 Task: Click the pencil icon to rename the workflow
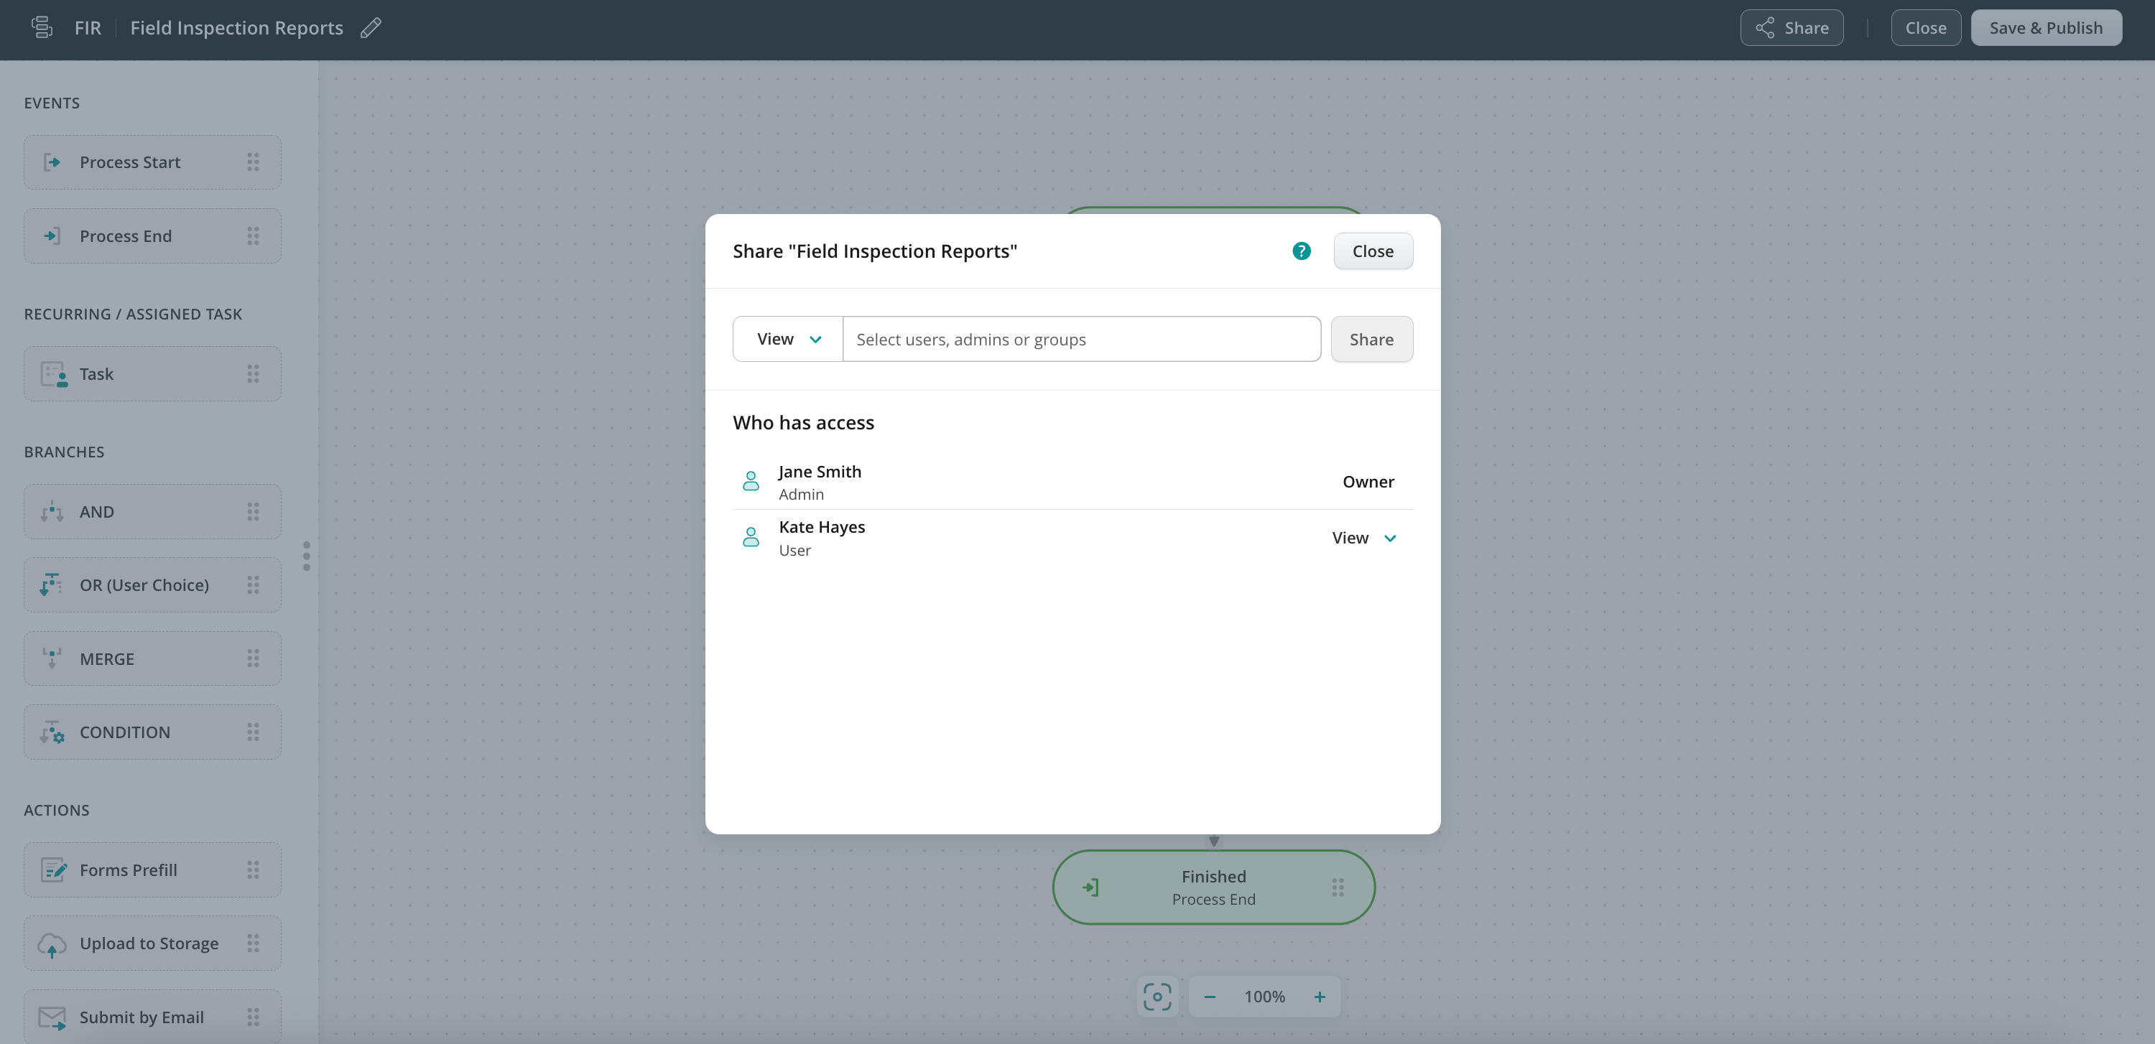tap(371, 27)
